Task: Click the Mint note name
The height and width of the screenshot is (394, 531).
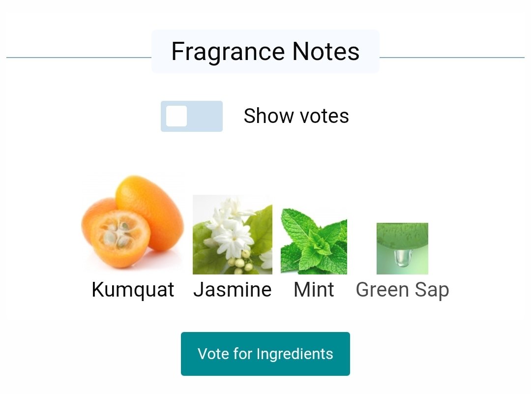Action: (x=314, y=290)
